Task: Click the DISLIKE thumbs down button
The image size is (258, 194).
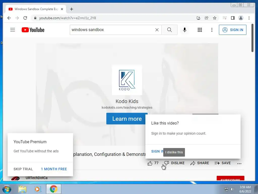Action: (174, 163)
